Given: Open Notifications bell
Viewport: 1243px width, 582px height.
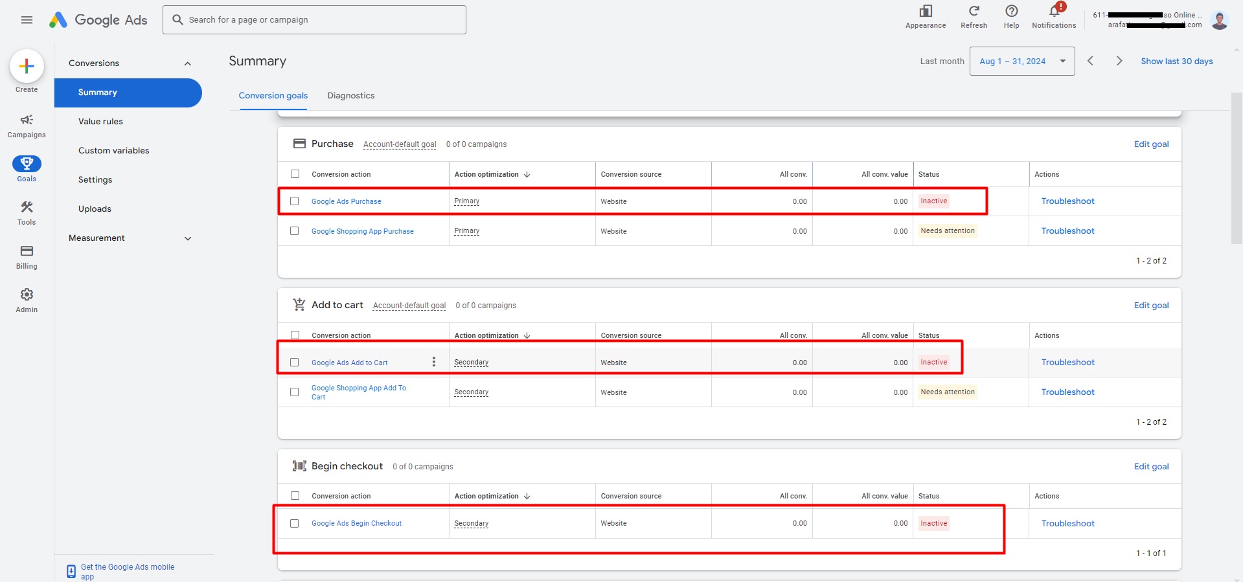Looking at the screenshot, I should (x=1055, y=12).
